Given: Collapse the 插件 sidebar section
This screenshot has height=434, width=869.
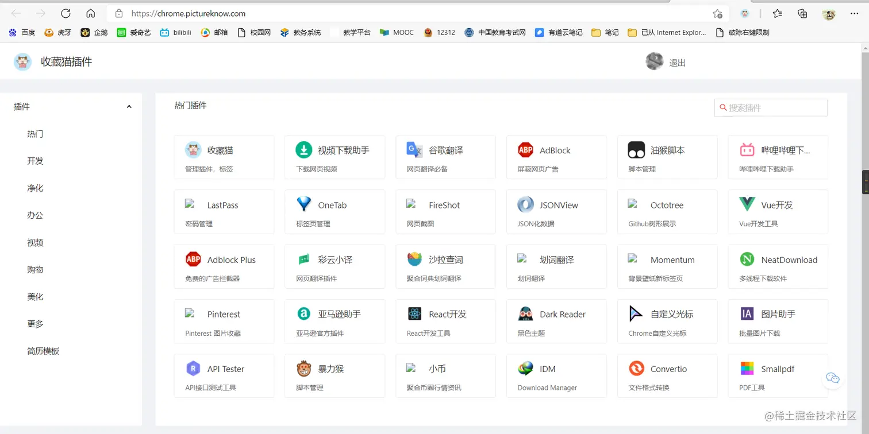Looking at the screenshot, I should (x=129, y=107).
